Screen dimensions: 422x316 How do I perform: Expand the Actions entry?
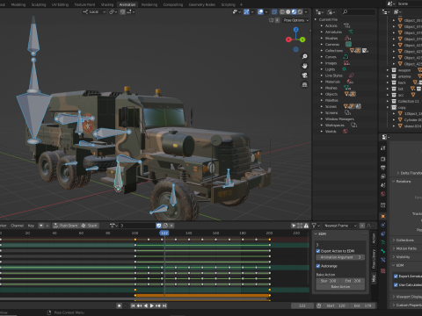click(x=322, y=25)
